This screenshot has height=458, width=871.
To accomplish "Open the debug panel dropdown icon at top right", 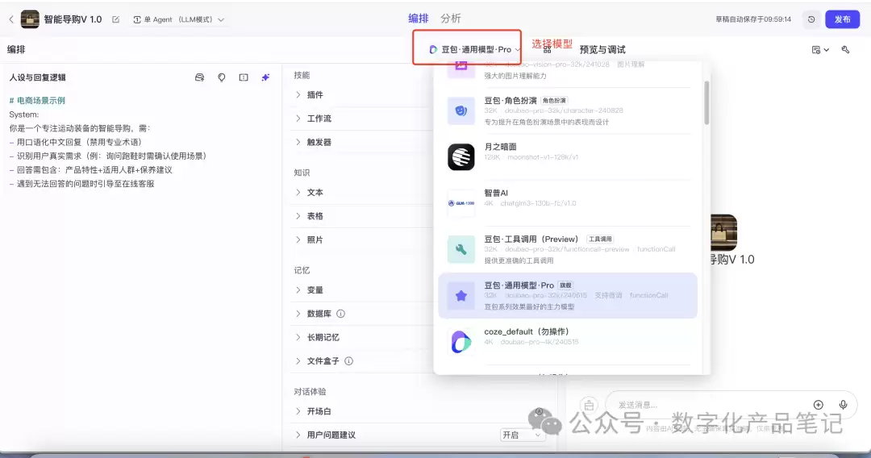I will tap(820, 50).
